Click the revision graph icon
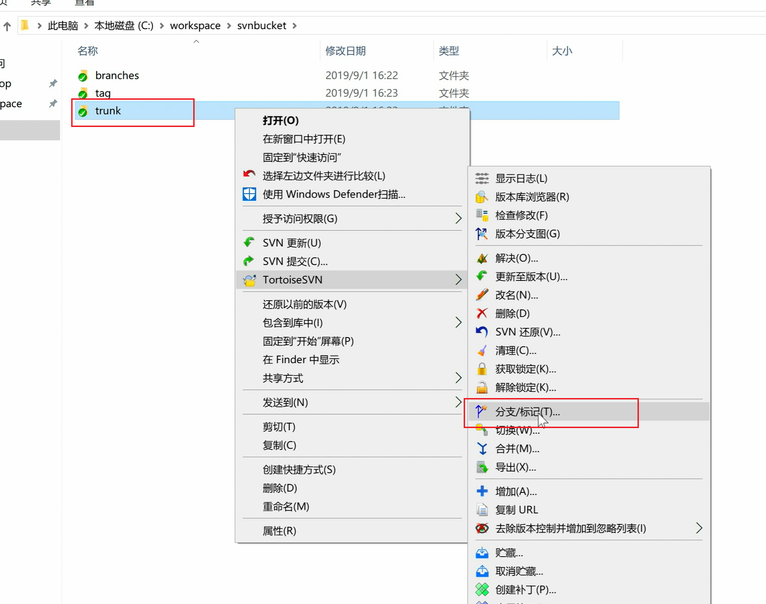Image resolution: width=766 pixels, height=604 pixels. tap(482, 234)
